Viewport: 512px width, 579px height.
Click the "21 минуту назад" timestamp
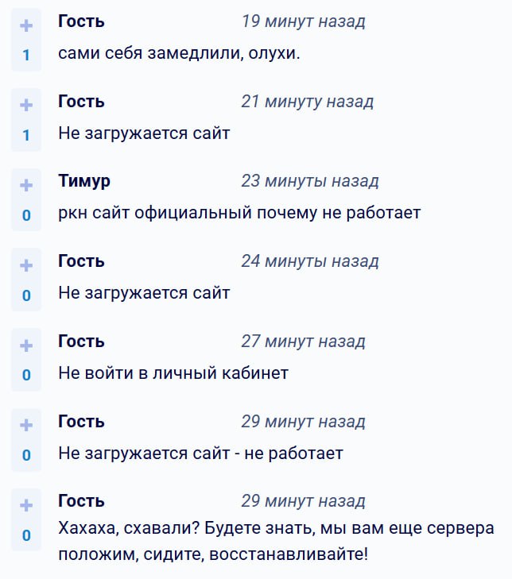[x=307, y=102]
